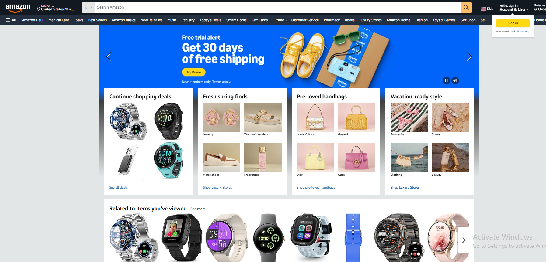Expand the EN language selector
Viewport: 546px width, 262px height.
[x=487, y=9]
